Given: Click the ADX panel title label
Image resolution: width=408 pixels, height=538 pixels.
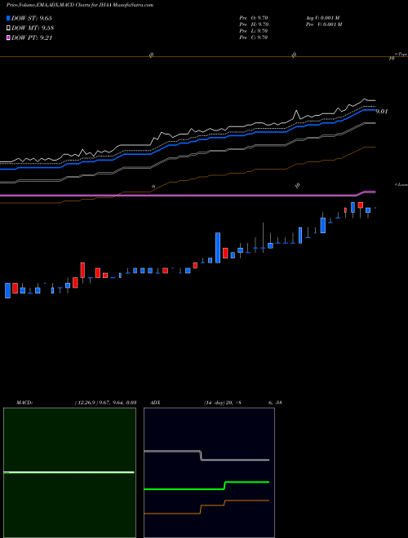Looking at the screenshot, I should pyautogui.click(x=156, y=403).
